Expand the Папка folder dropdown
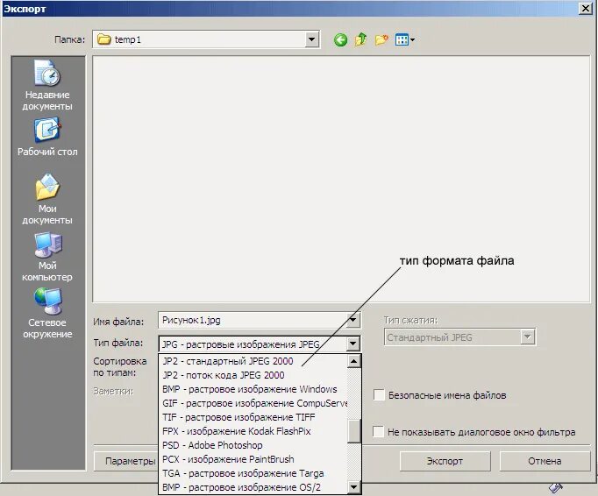 tap(311, 39)
